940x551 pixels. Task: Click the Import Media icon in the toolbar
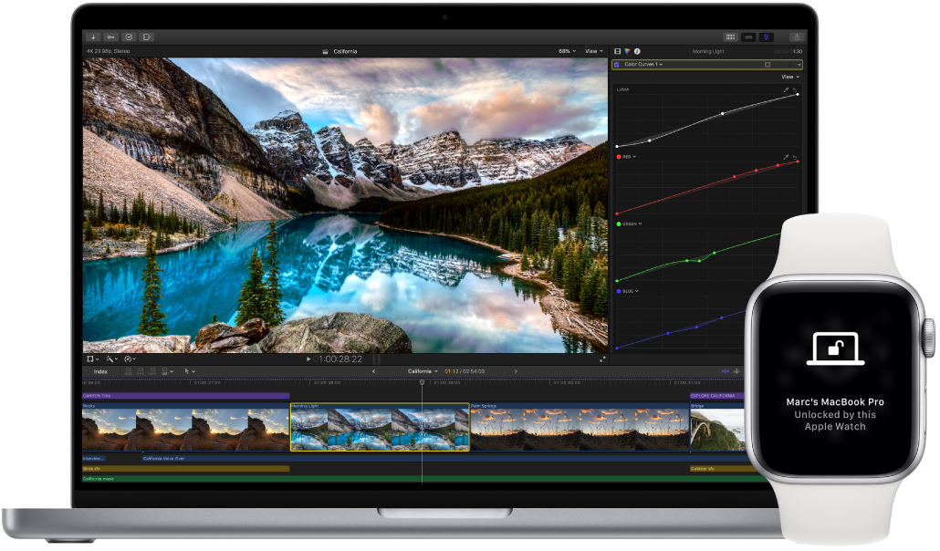coord(92,36)
